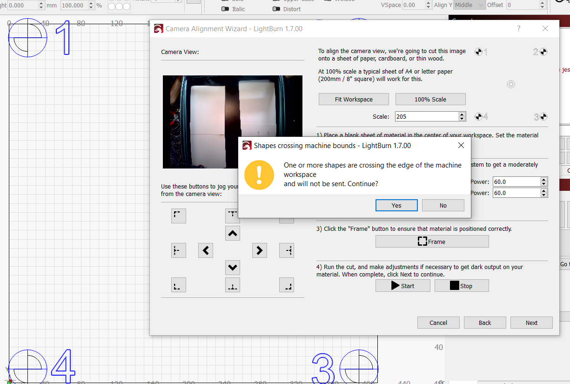Stop the running cut
Screen dimensions: 570x384
462,286
